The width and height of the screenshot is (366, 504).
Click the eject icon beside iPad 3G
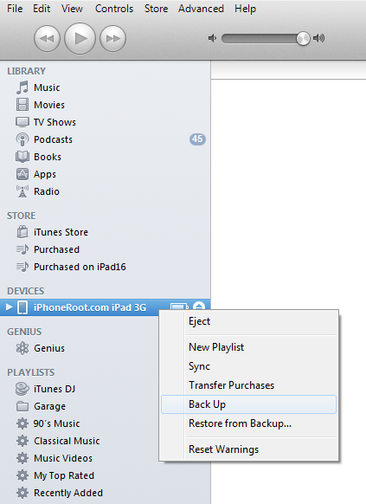click(199, 306)
